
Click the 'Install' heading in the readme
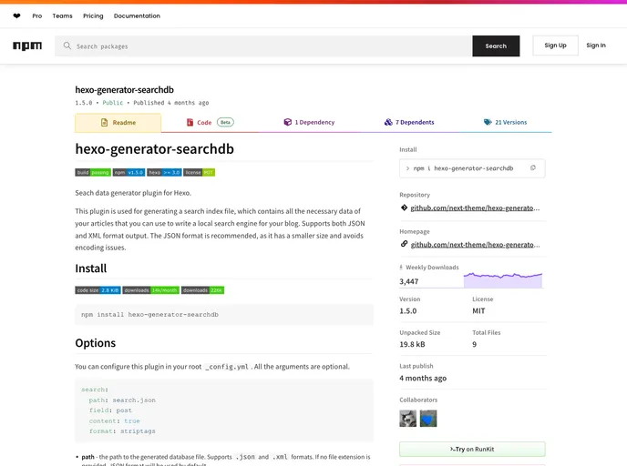[91, 268]
